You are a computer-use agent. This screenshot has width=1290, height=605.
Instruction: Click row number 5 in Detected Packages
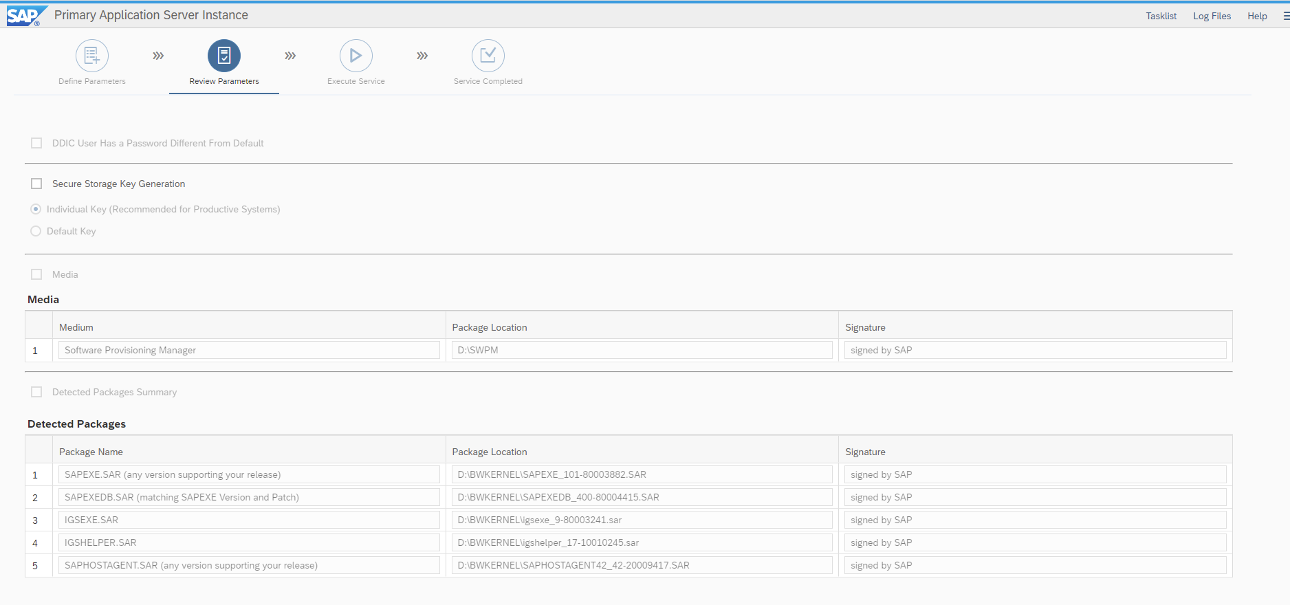[x=35, y=566]
